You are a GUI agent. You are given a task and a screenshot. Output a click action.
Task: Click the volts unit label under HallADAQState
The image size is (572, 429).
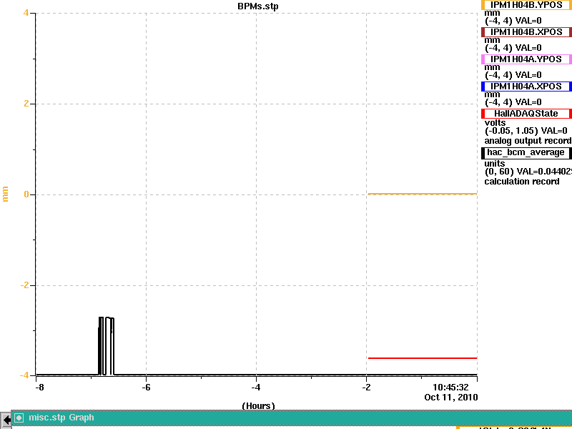[495, 123]
